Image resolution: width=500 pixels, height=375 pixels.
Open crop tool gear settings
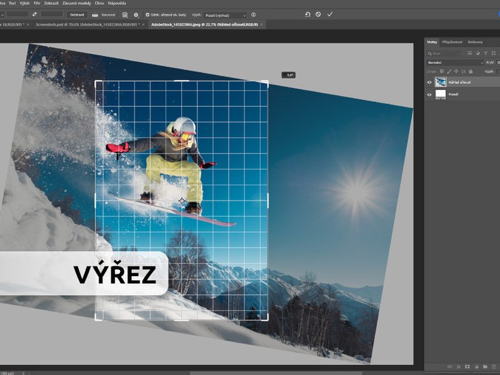click(x=136, y=14)
